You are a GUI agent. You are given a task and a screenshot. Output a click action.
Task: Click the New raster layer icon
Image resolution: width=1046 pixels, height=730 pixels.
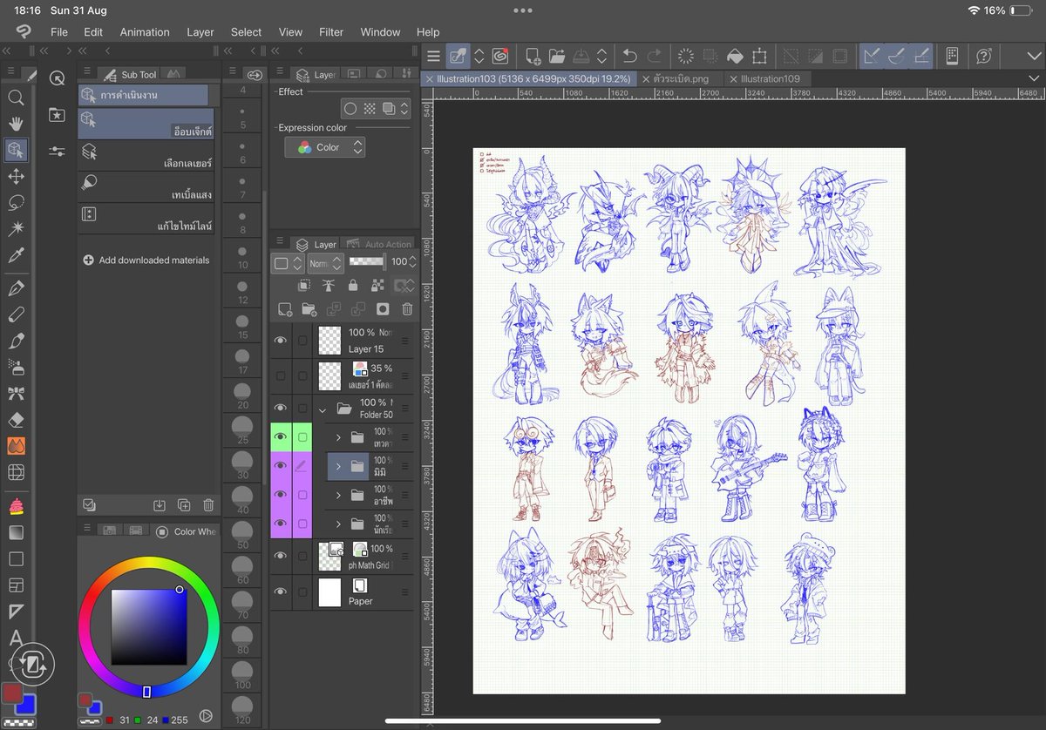tap(285, 308)
